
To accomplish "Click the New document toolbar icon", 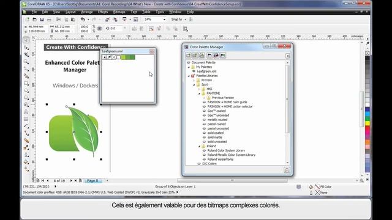I will [27, 20].
